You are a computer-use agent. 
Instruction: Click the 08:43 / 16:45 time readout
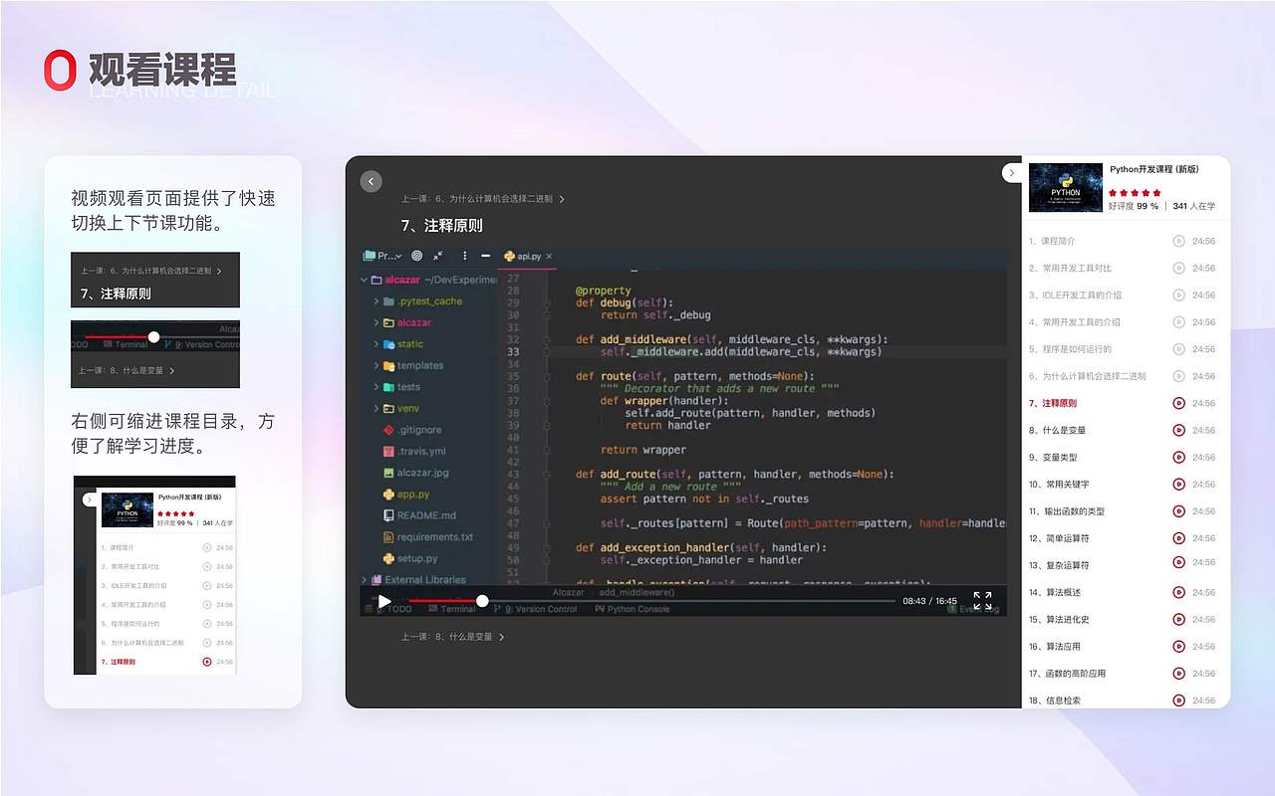[x=929, y=601]
